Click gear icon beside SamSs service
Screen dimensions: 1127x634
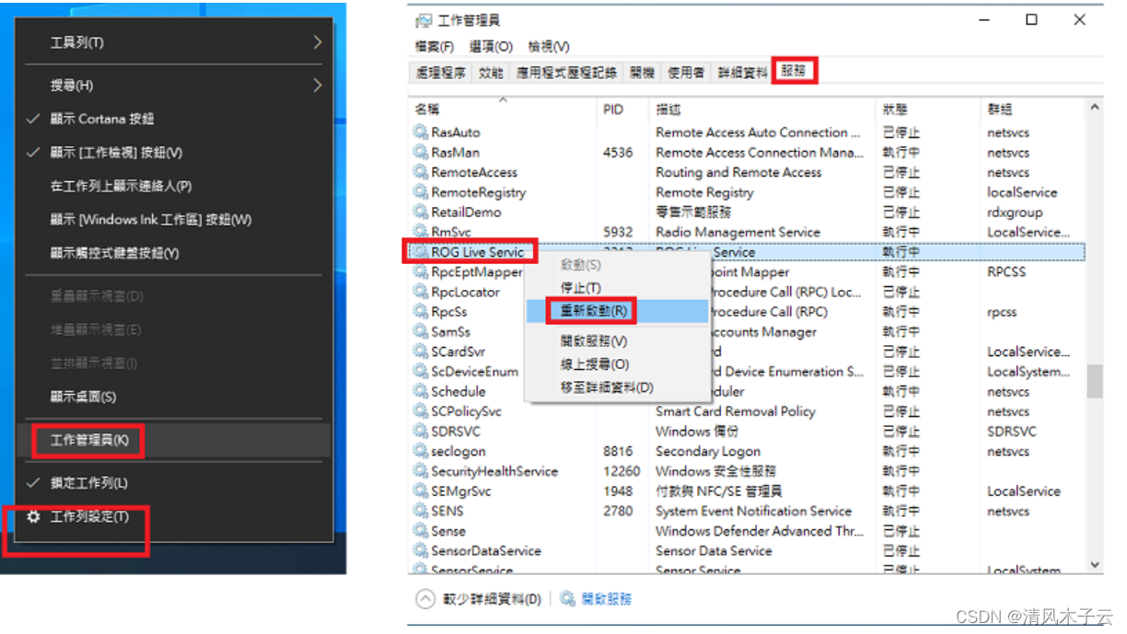point(421,331)
